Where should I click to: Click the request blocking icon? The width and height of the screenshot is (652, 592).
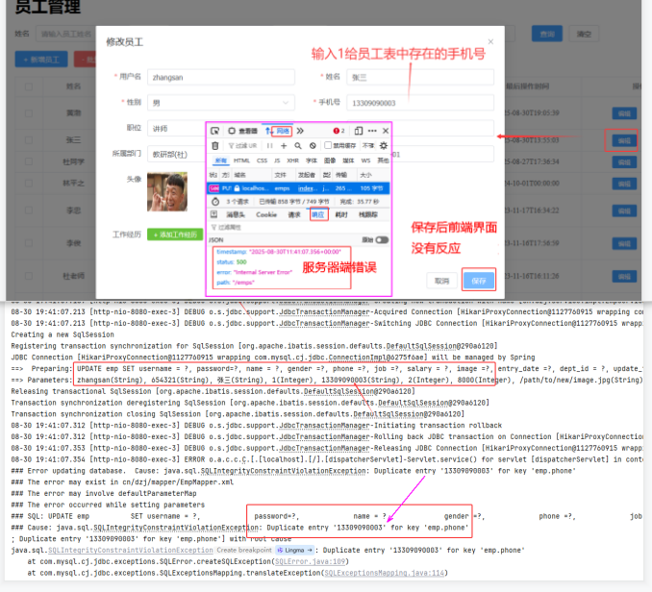pos(313,146)
